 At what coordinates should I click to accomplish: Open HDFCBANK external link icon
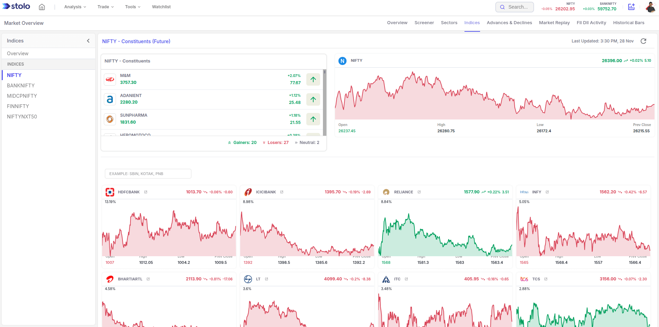146,192
